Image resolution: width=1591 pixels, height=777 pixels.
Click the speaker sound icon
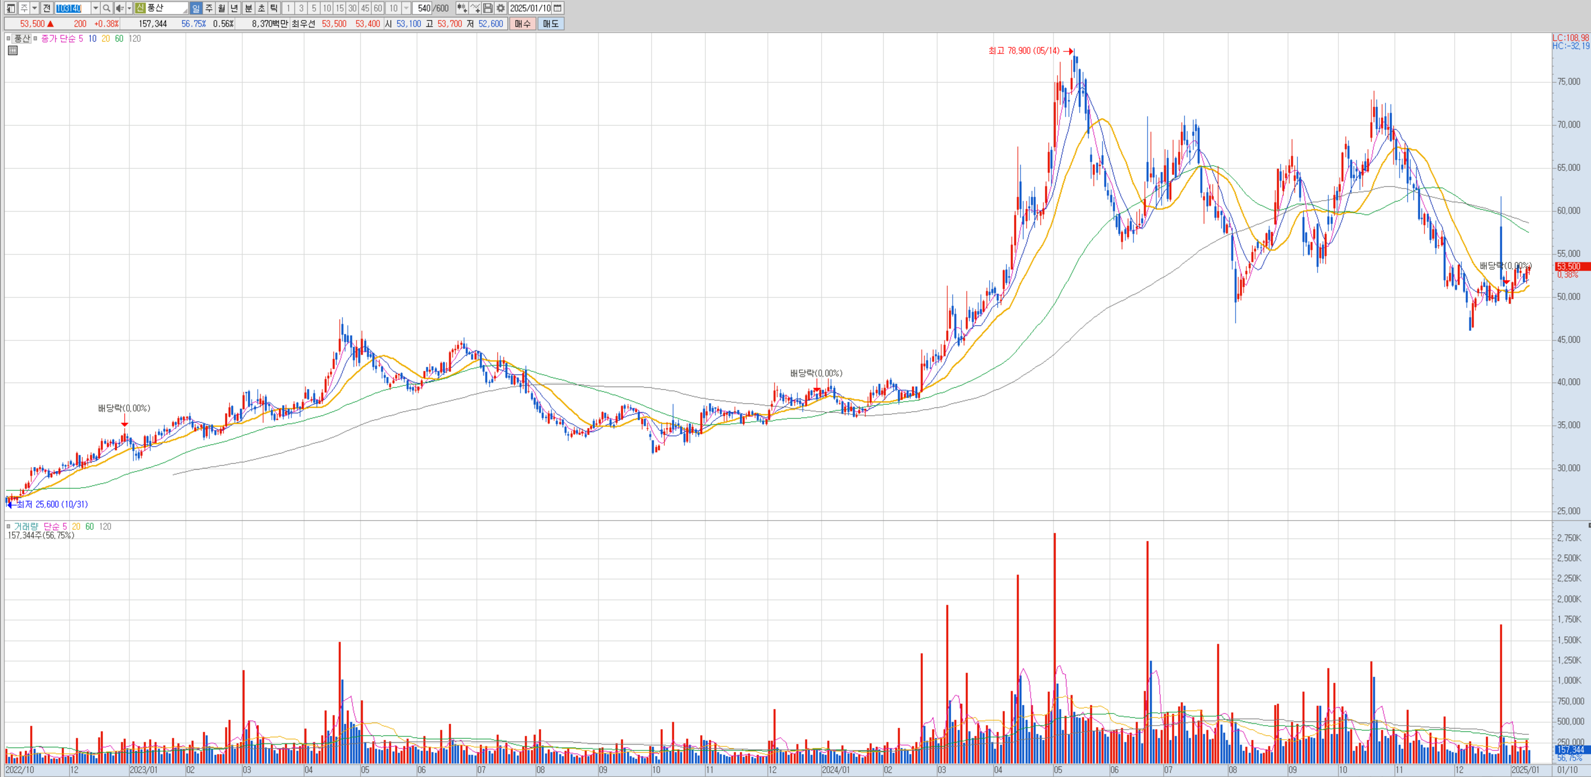[119, 8]
